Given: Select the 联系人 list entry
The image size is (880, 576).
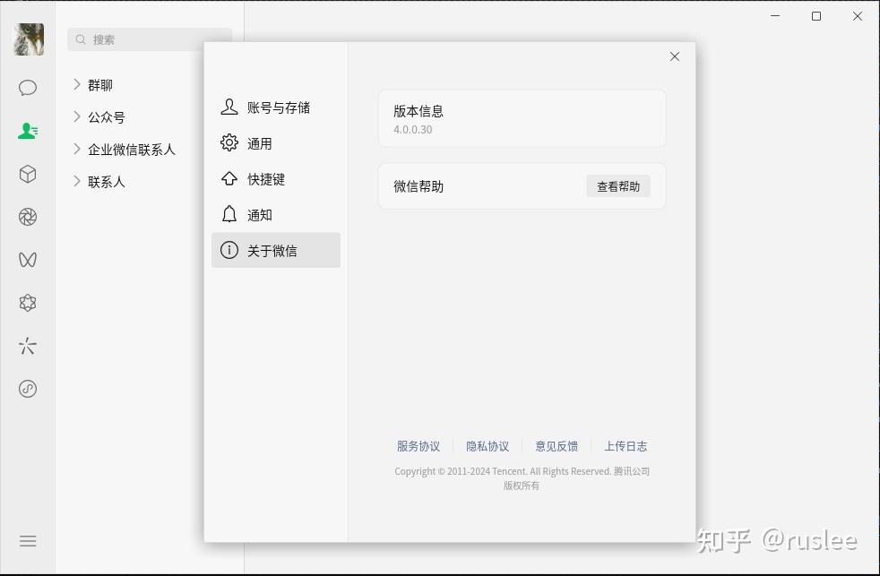Looking at the screenshot, I should click(x=107, y=182).
